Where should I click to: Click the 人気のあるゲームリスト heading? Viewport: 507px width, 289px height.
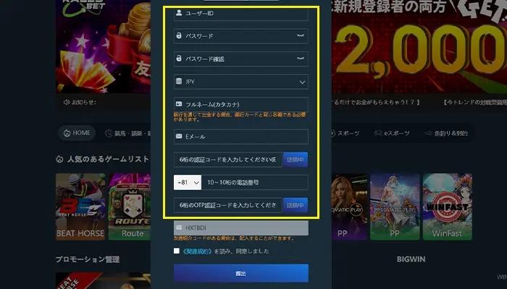tap(108, 159)
